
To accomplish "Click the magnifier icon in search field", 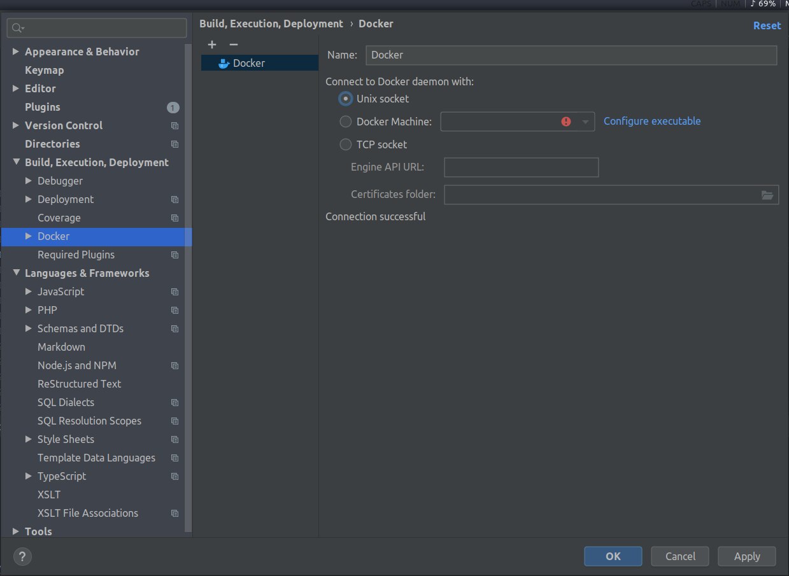I will click(x=17, y=28).
